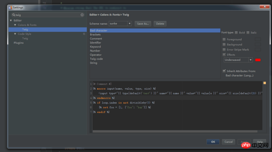Select the Twig code attribute
Viewport: 272px width, 152px height.
click(96, 59)
